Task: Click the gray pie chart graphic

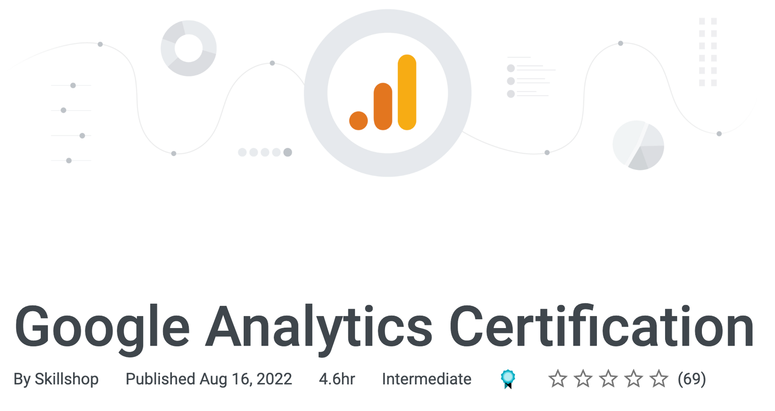Action: pos(638,145)
